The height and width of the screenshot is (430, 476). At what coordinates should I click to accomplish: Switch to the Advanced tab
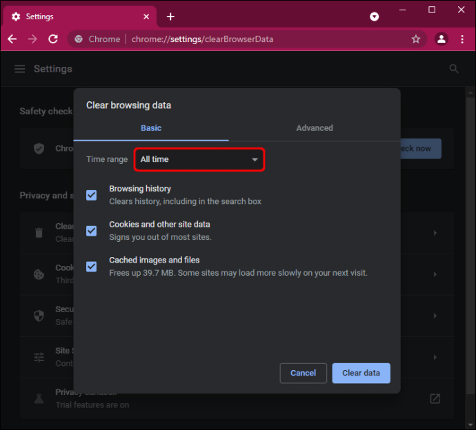315,128
